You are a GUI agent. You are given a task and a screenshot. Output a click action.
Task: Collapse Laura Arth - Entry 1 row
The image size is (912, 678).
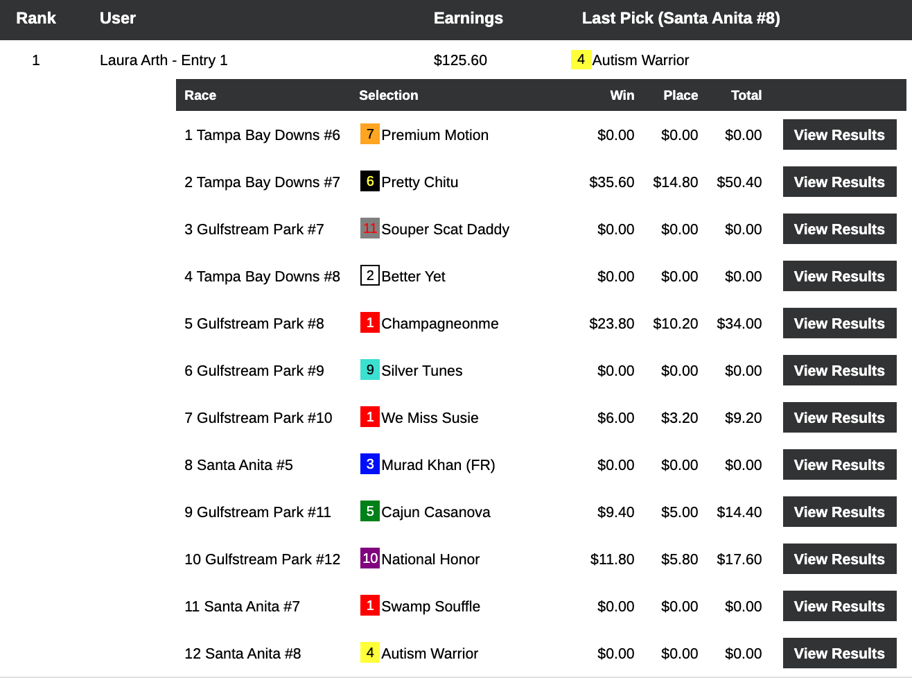(x=164, y=60)
